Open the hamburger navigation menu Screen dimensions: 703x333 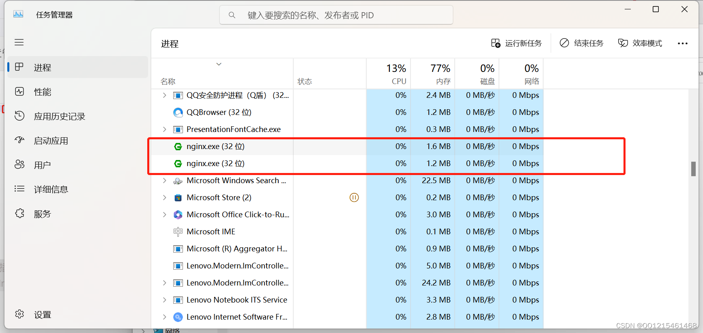pyautogui.click(x=19, y=42)
